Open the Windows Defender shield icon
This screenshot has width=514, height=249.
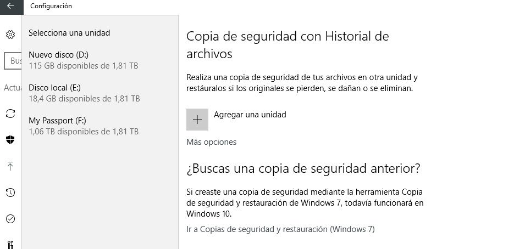(10, 140)
